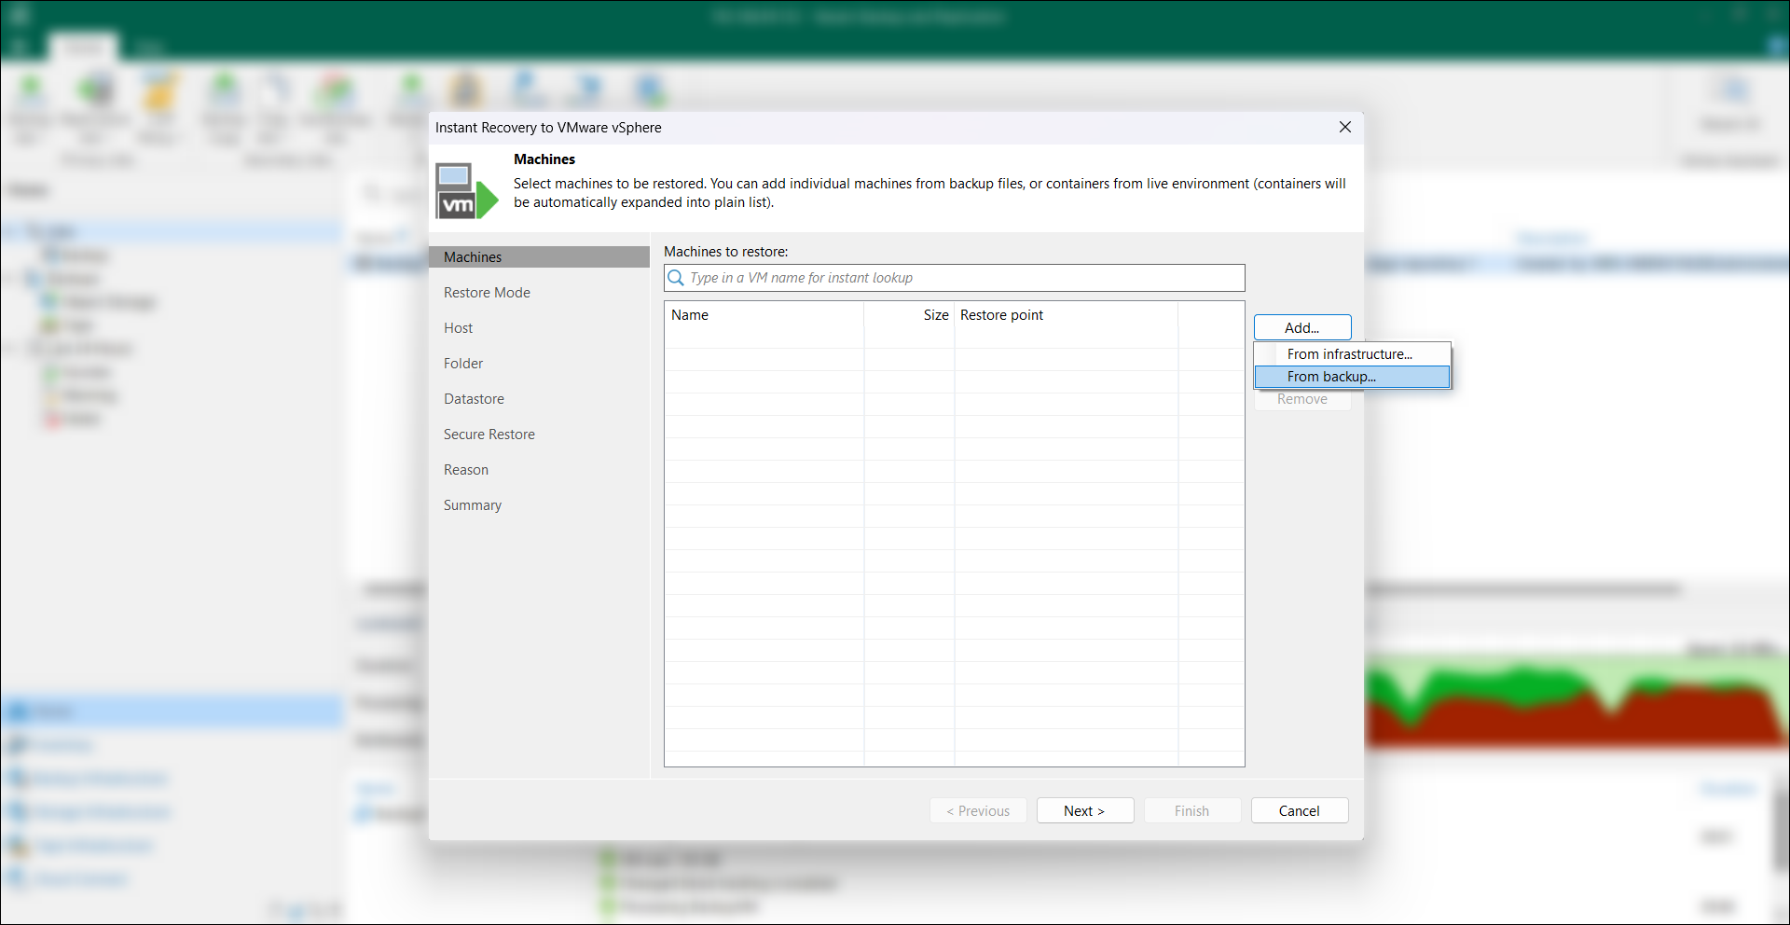
Task: Click the Add... button
Action: pos(1302,327)
